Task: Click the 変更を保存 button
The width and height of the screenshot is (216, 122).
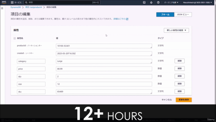Action: (184, 100)
